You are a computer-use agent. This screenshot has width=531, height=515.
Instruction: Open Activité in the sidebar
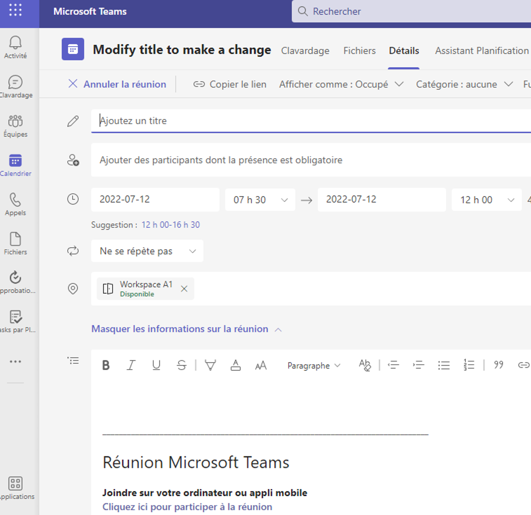(x=15, y=48)
